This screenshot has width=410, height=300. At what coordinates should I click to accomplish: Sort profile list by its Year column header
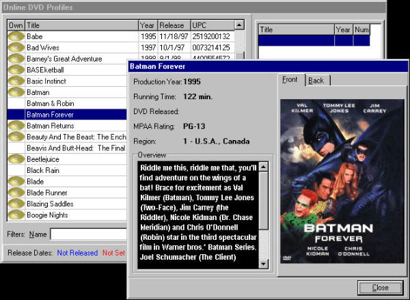click(148, 25)
